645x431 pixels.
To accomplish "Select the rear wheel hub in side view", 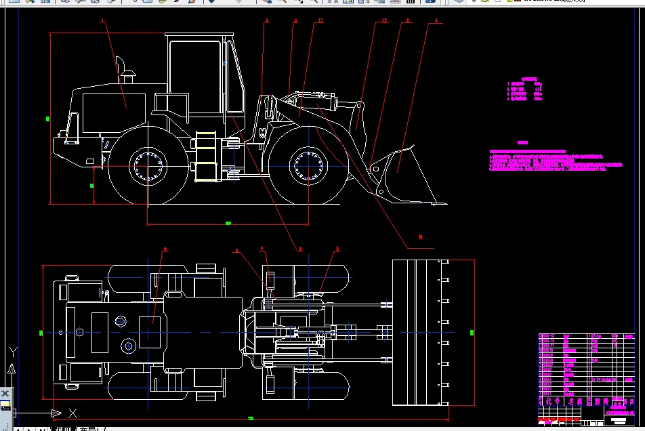I will pos(148,166).
